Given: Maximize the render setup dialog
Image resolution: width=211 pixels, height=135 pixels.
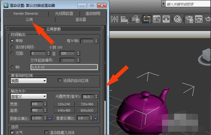Looking at the screenshot, I should tap(92, 5).
